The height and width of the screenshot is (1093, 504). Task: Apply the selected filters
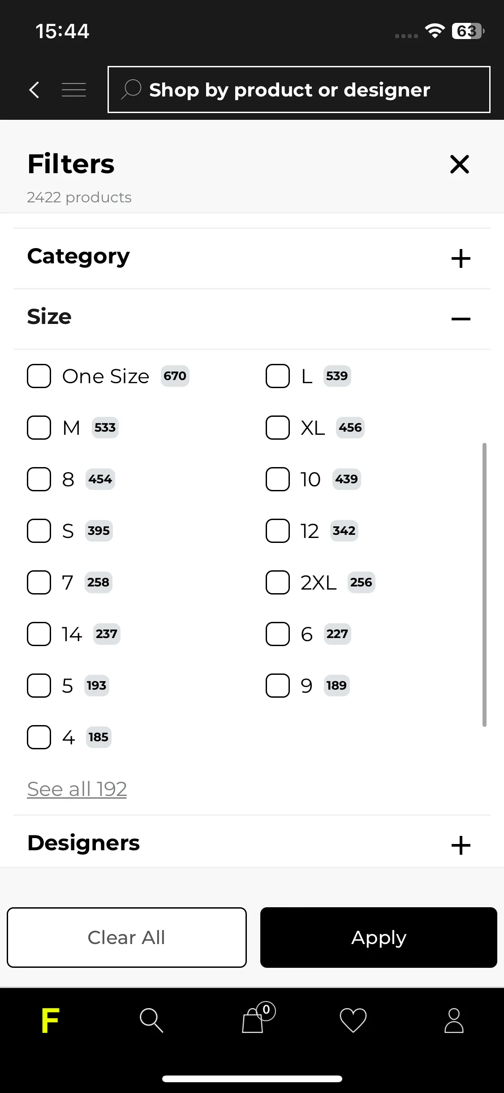point(379,937)
